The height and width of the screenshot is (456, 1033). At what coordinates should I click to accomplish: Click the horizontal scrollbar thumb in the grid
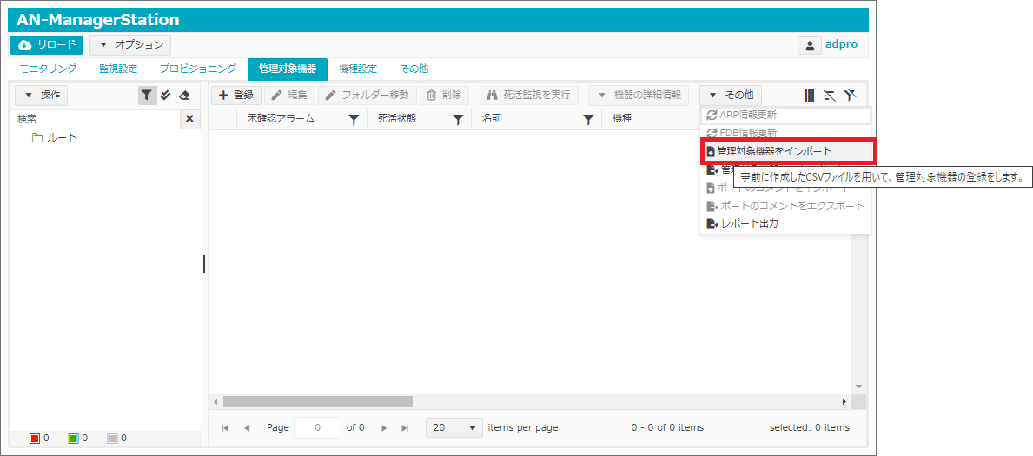317,401
